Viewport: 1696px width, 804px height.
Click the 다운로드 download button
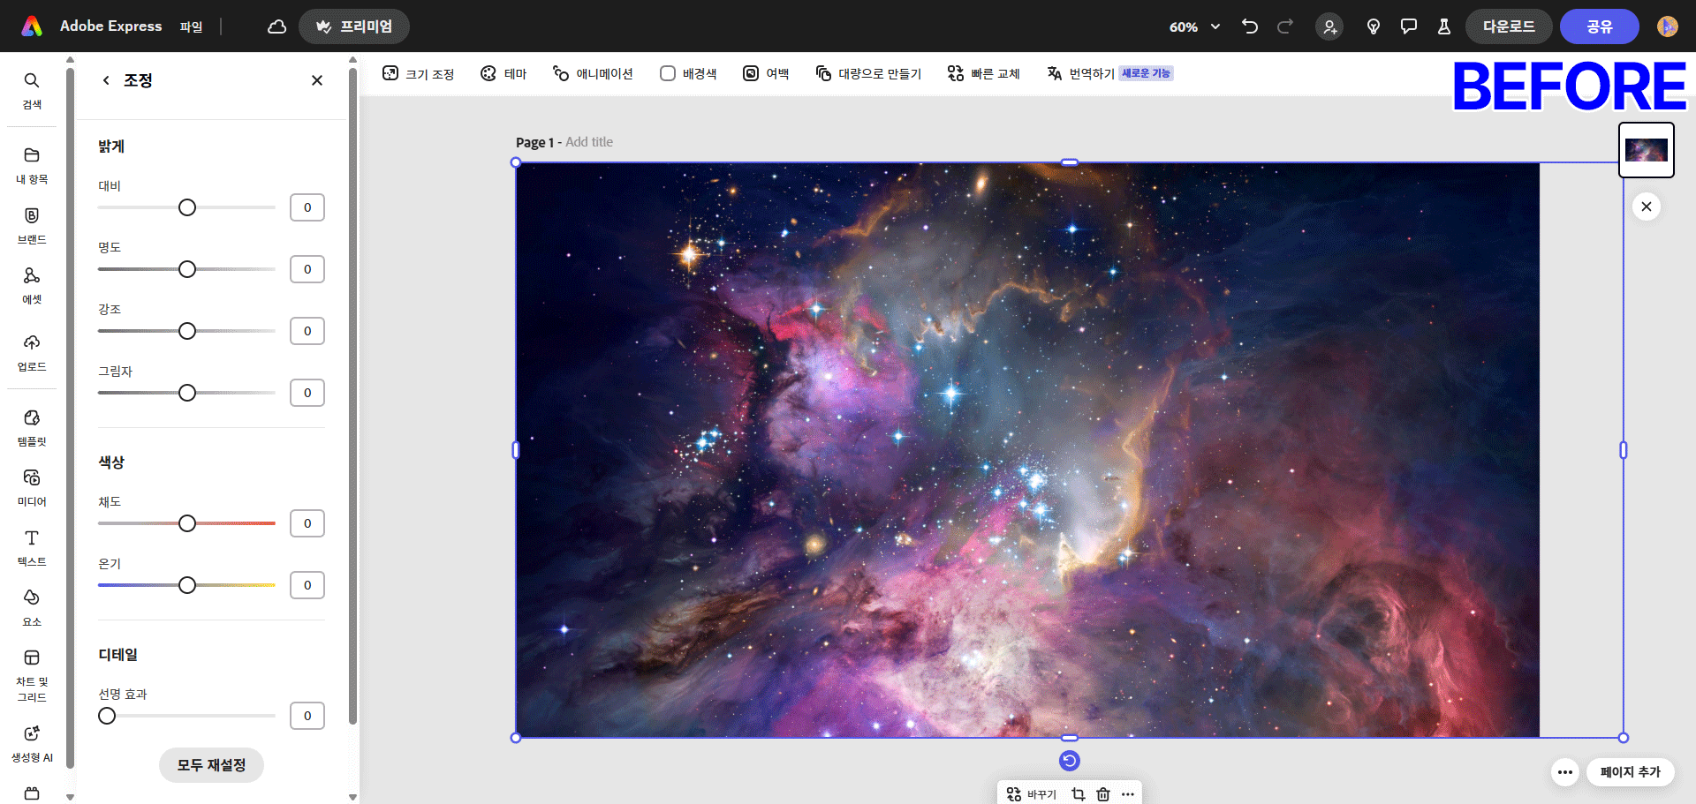pyautogui.click(x=1509, y=26)
